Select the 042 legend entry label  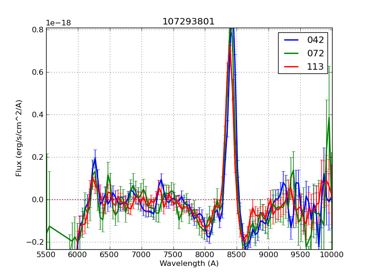[315, 40]
